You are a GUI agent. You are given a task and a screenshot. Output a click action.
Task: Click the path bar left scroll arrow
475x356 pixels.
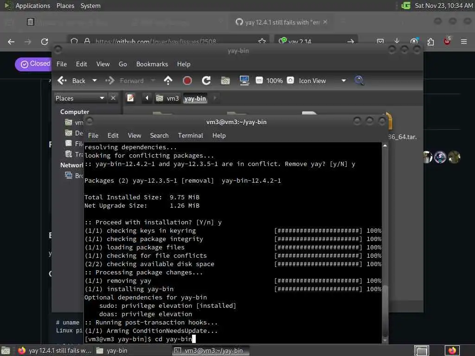pos(147,98)
